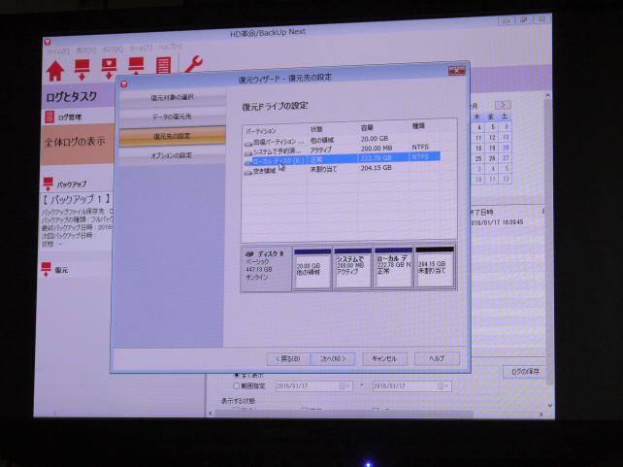Select 全体ログの表示 in the sidebar
623x467 pixels.
point(77,144)
